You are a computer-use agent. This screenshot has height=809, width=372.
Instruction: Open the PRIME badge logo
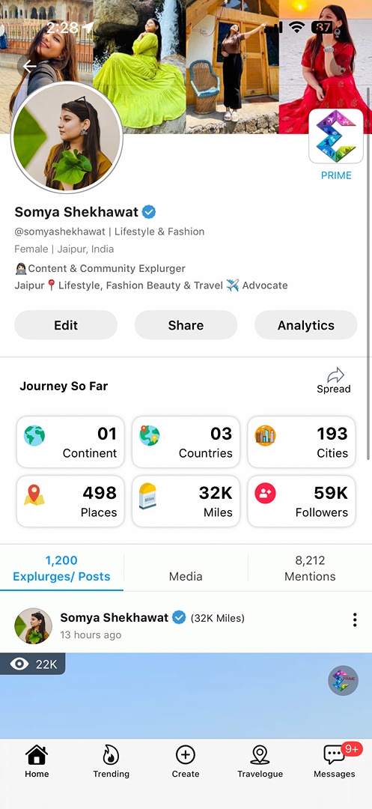[336, 136]
